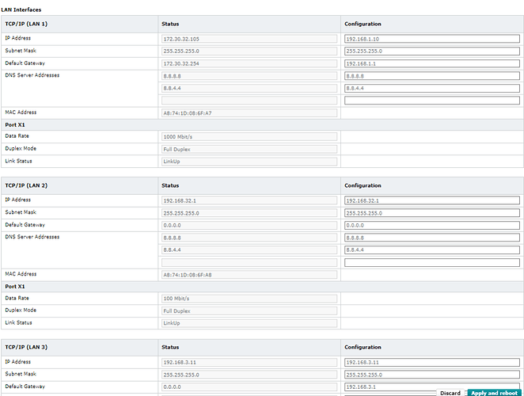Select LAN 2 Link Status LinkUp value

(x=249, y=323)
